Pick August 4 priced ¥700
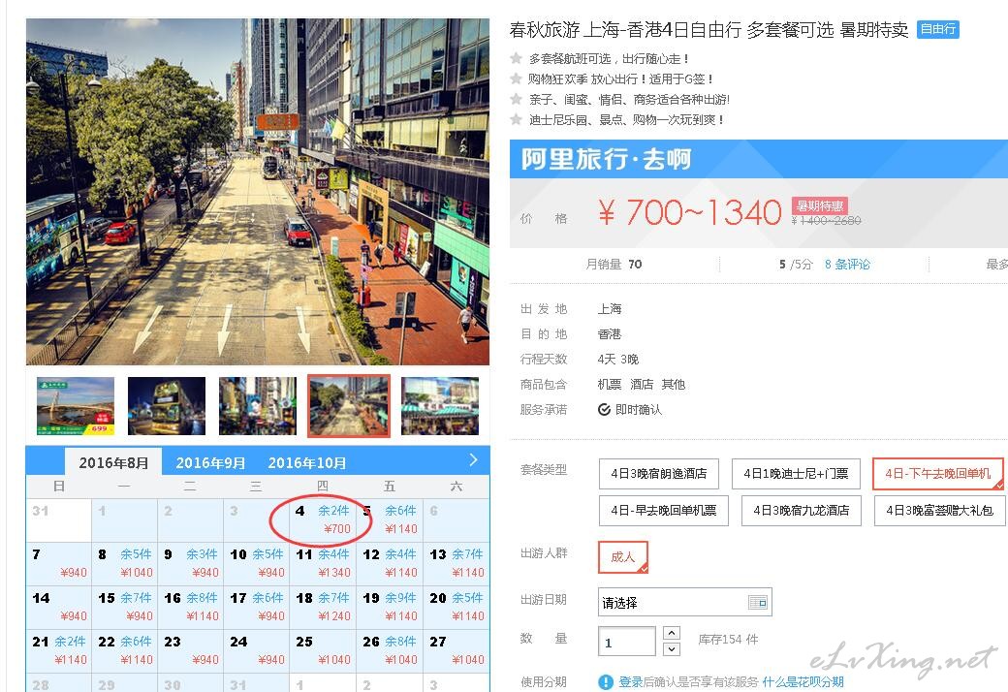This screenshot has height=692, width=1008. point(322,519)
